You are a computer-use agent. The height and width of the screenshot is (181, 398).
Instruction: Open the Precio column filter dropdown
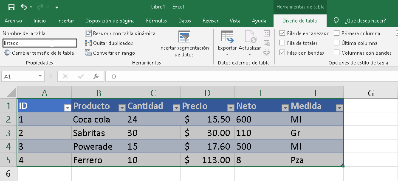(x=231, y=108)
